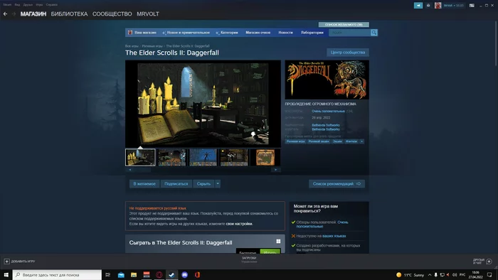The width and height of the screenshot is (498, 280).
Task: Open Новости in the store navigation
Action: coord(285,33)
